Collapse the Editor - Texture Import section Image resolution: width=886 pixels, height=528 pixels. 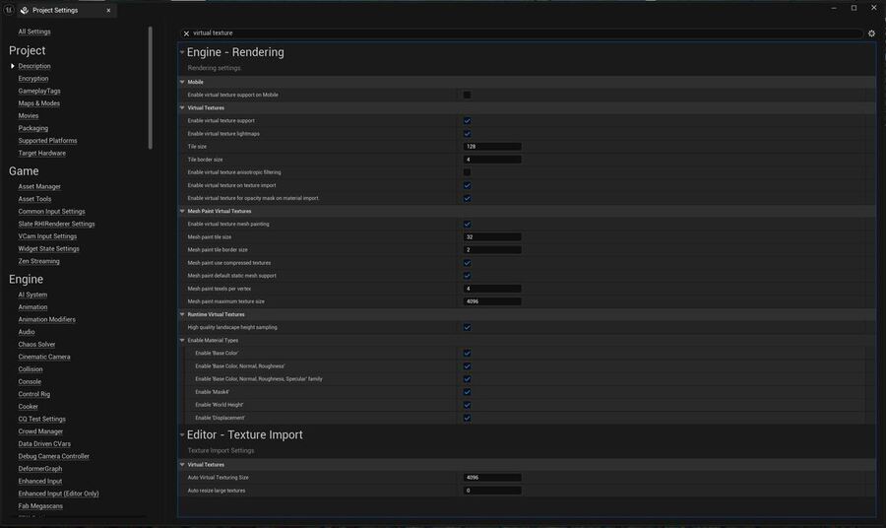(182, 435)
